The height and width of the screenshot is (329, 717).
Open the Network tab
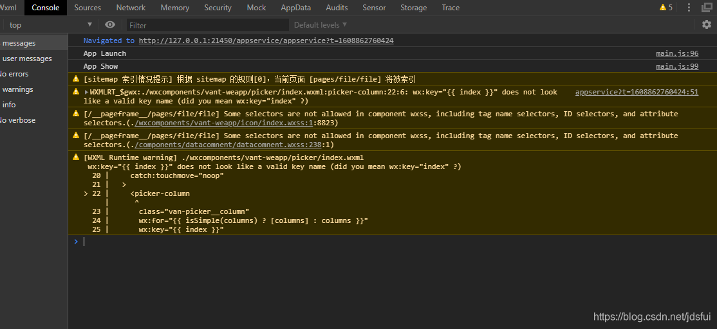click(131, 8)
